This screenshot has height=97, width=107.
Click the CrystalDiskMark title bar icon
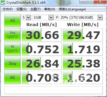(3, 2)
